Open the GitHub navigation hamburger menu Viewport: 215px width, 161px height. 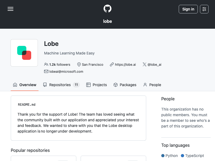point(10,9)
